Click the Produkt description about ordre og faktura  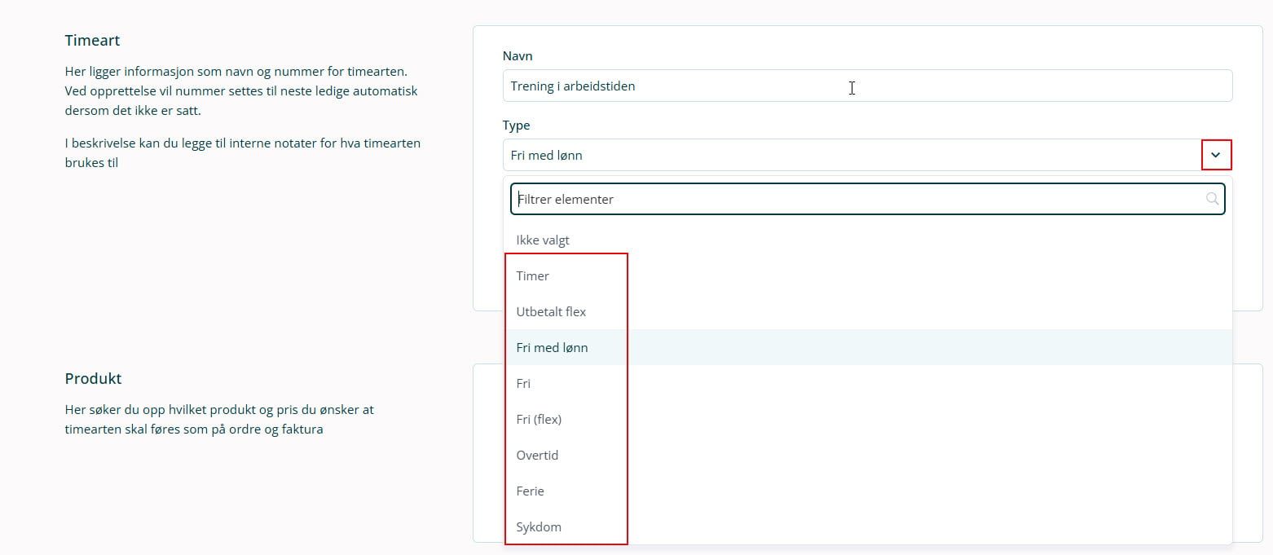(220, 419)
